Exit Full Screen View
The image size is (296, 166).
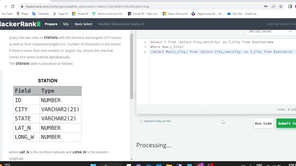pos(282,24)
